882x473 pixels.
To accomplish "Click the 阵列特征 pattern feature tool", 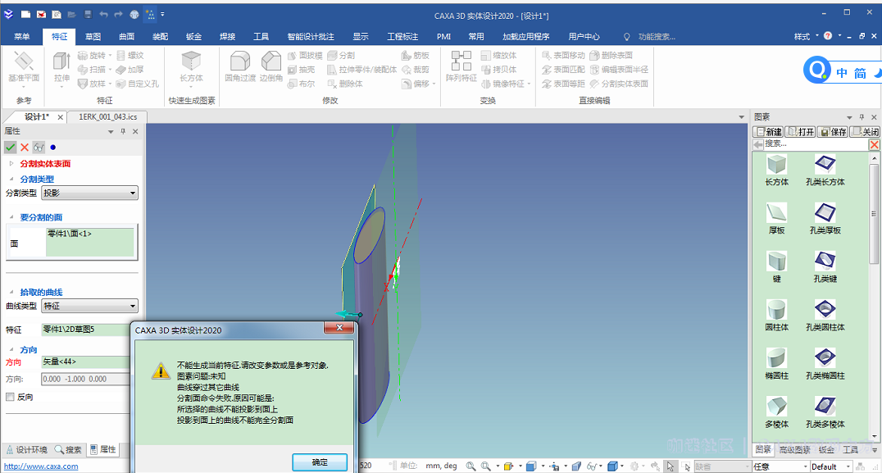I will tap(461, 66).
